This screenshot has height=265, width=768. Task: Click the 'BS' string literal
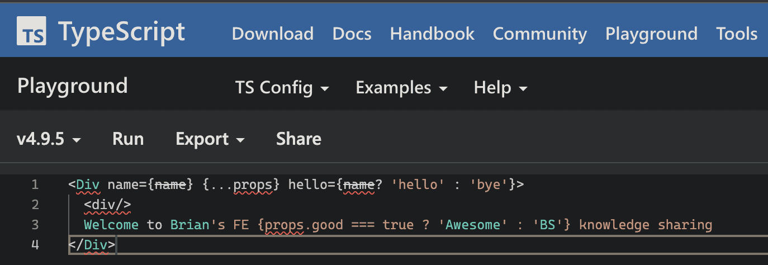pos(548,225)
